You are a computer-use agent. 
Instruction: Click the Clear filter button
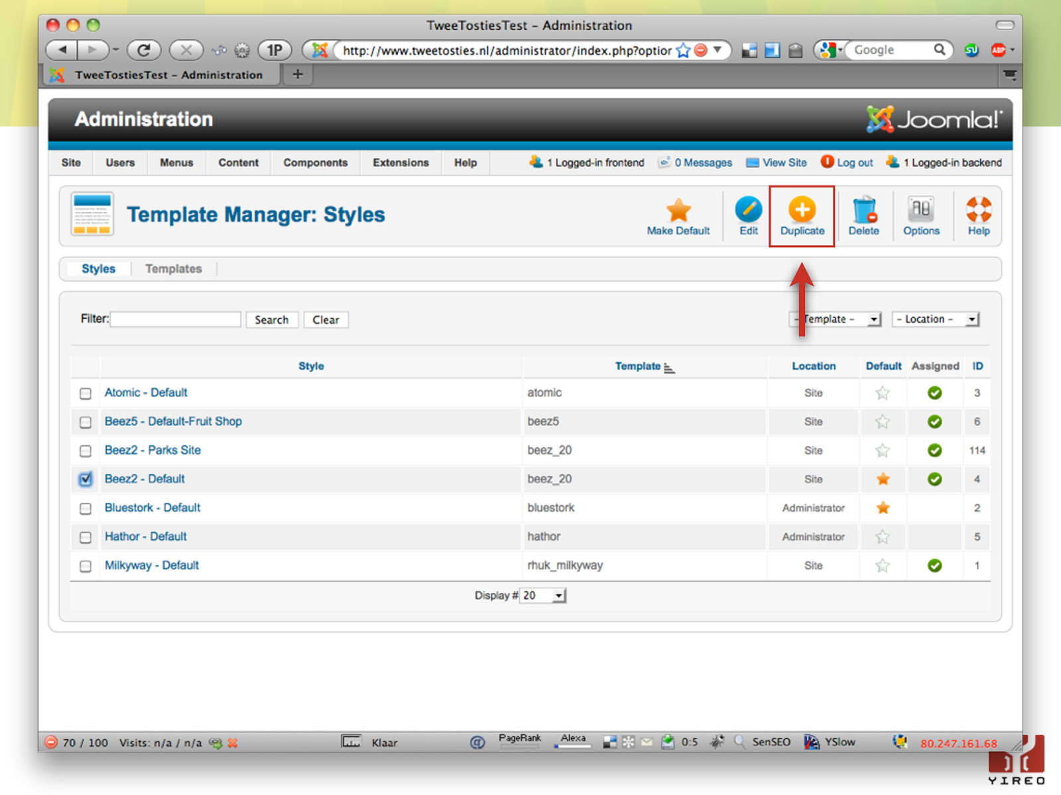pos(326,319)
